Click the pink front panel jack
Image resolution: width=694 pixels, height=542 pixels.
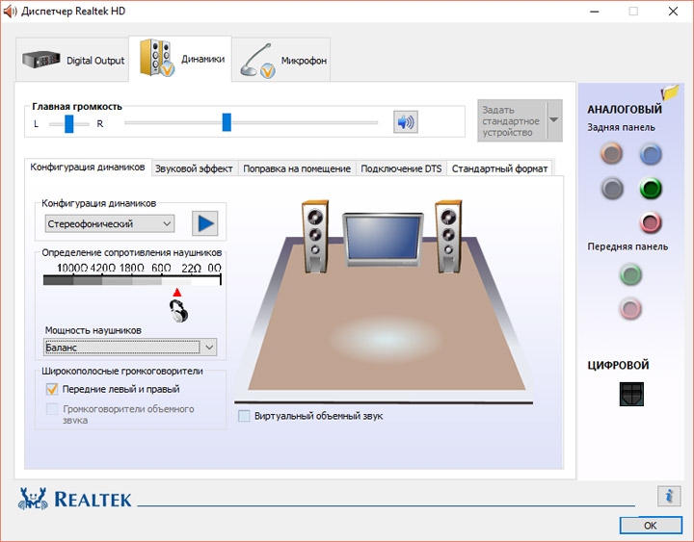[x=630, y=308]
